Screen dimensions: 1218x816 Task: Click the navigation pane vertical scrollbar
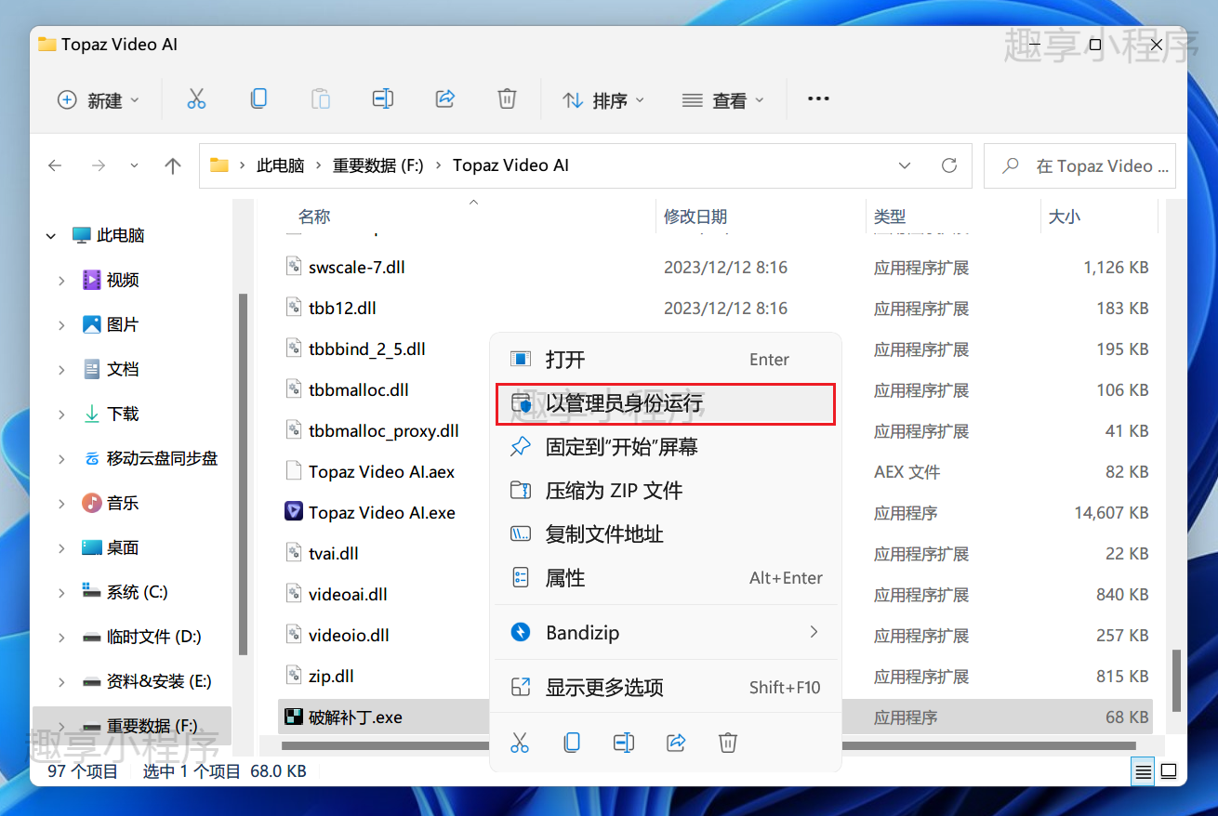(x=243, y=475)
